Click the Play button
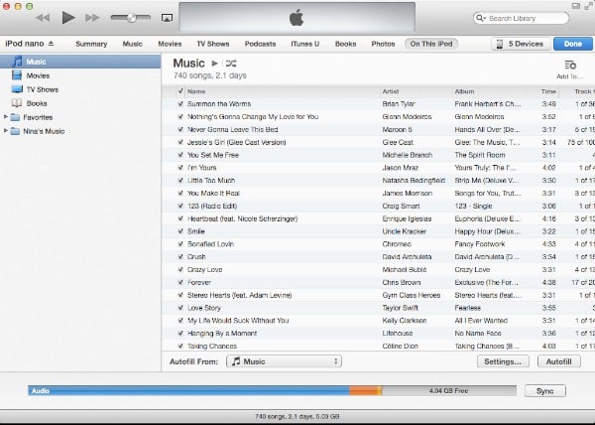The height and width of the screenshot is (425, 595). point(67,18)
